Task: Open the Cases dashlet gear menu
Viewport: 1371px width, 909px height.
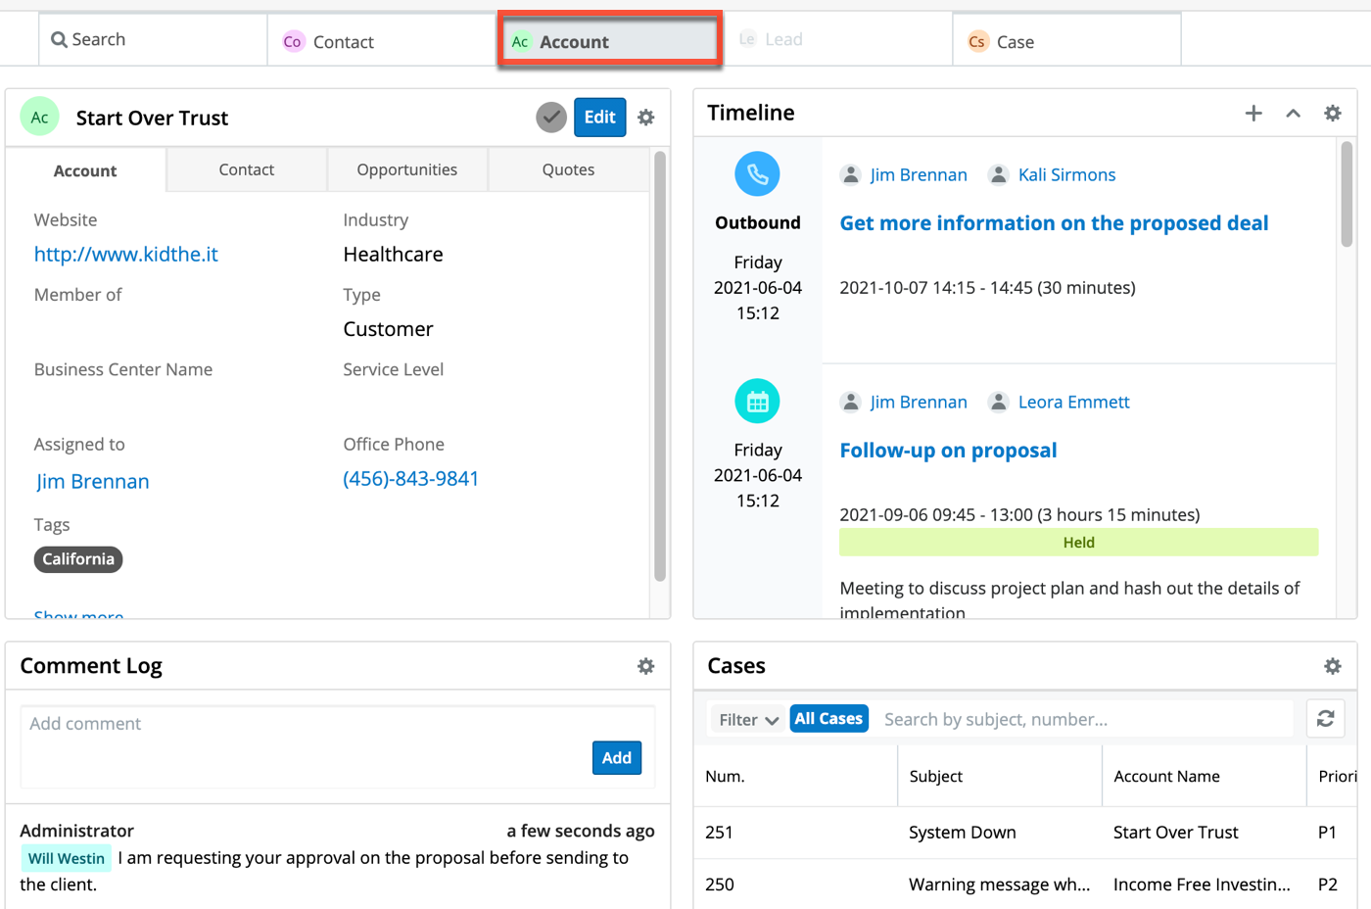Action: pyautogui.click(x=1332, y=666)
